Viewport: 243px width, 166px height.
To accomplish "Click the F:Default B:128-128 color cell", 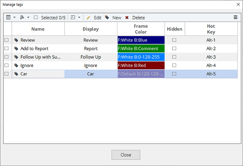I will tap(141, 74).
